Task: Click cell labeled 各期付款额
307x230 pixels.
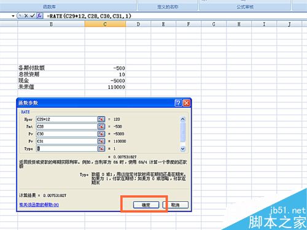Action: 51,68
